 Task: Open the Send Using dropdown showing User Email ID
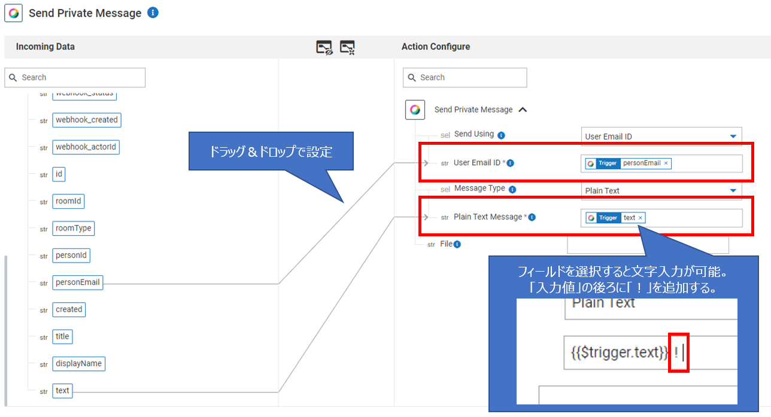pos(661,136)
